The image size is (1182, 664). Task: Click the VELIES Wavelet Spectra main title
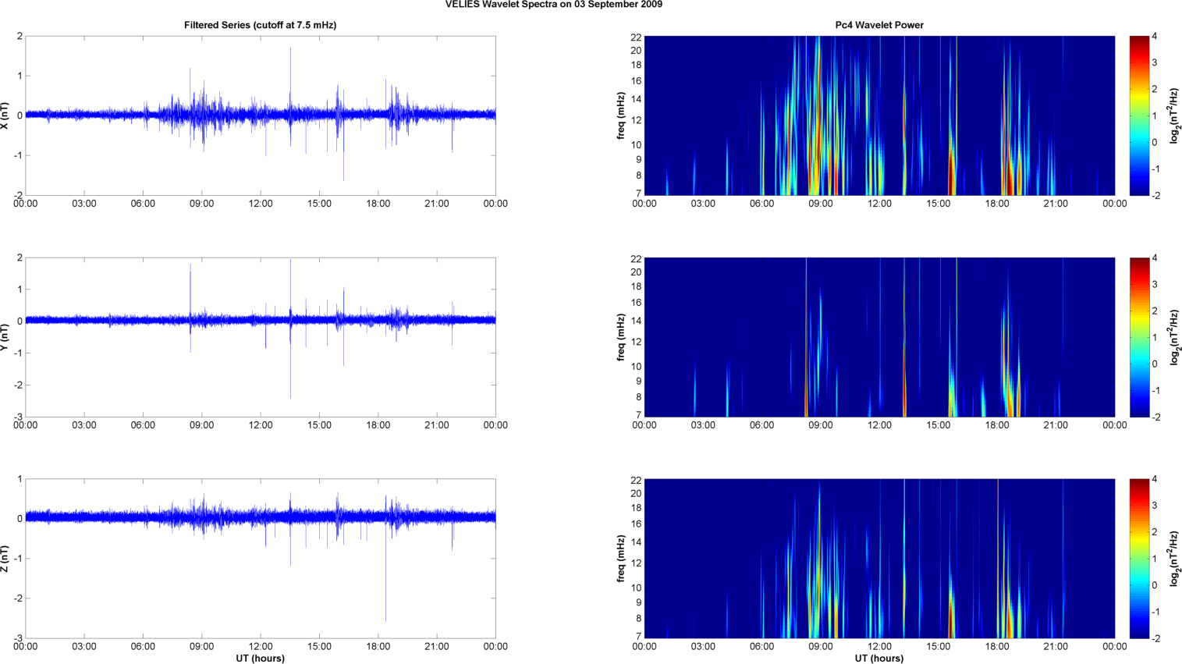(554, 5)
